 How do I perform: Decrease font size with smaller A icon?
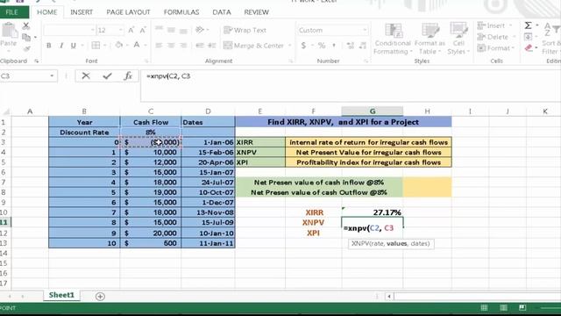coord(143,30)
